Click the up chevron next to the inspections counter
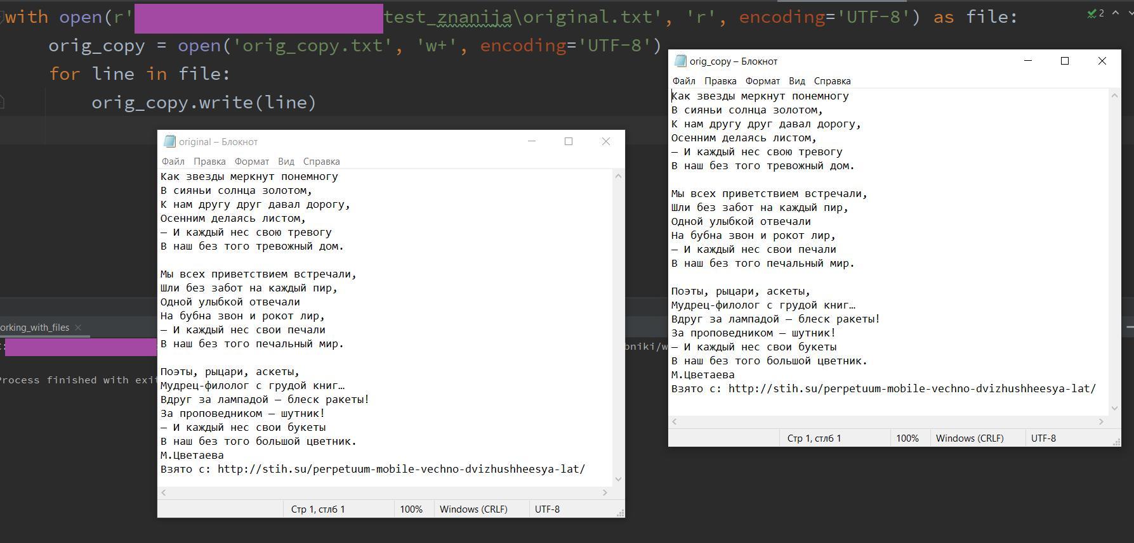This screenshot has height=543, width=1134. (x=1115, y=13)
